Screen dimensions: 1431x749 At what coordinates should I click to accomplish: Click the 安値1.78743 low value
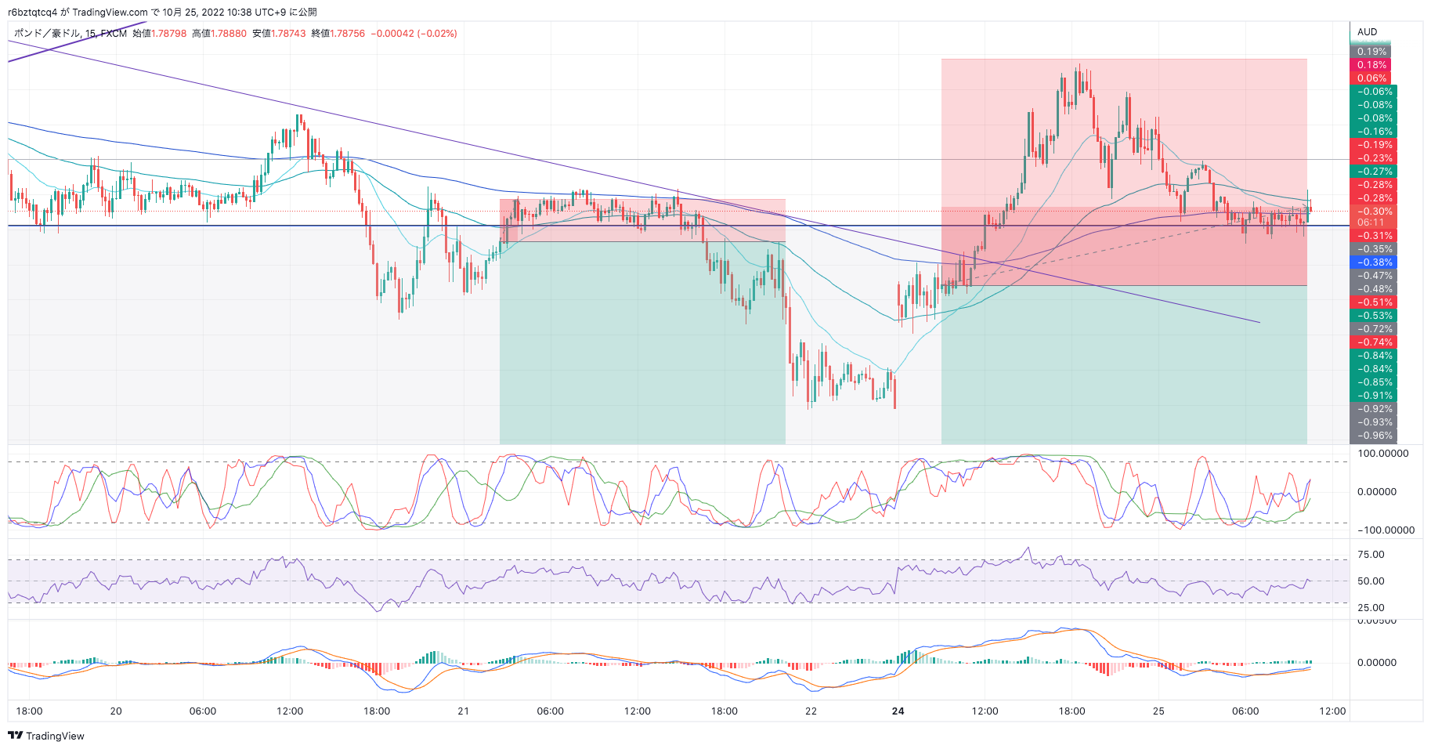(x=279, y=34)
